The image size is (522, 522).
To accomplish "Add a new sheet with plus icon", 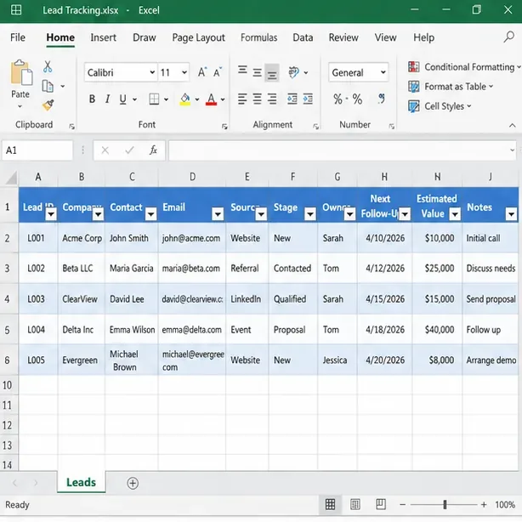I will click(x=133, y=483).
